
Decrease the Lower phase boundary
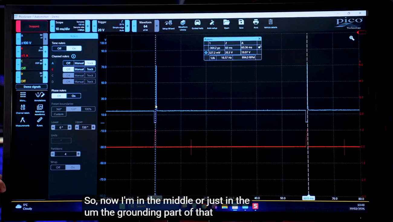[x=53, y=127]
